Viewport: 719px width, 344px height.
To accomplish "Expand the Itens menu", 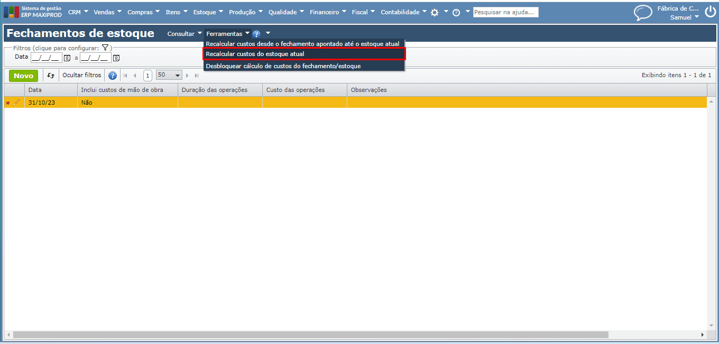I will click(177, 12).
